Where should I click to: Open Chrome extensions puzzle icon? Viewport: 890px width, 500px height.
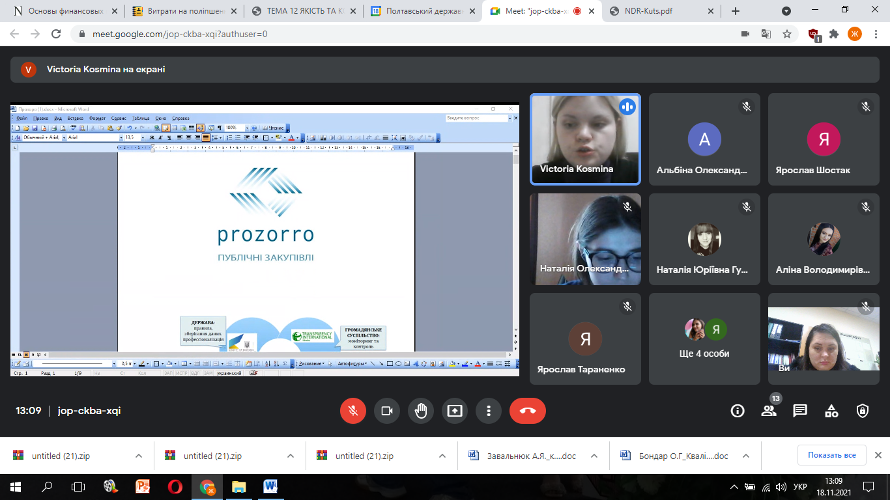coord(834,34)
